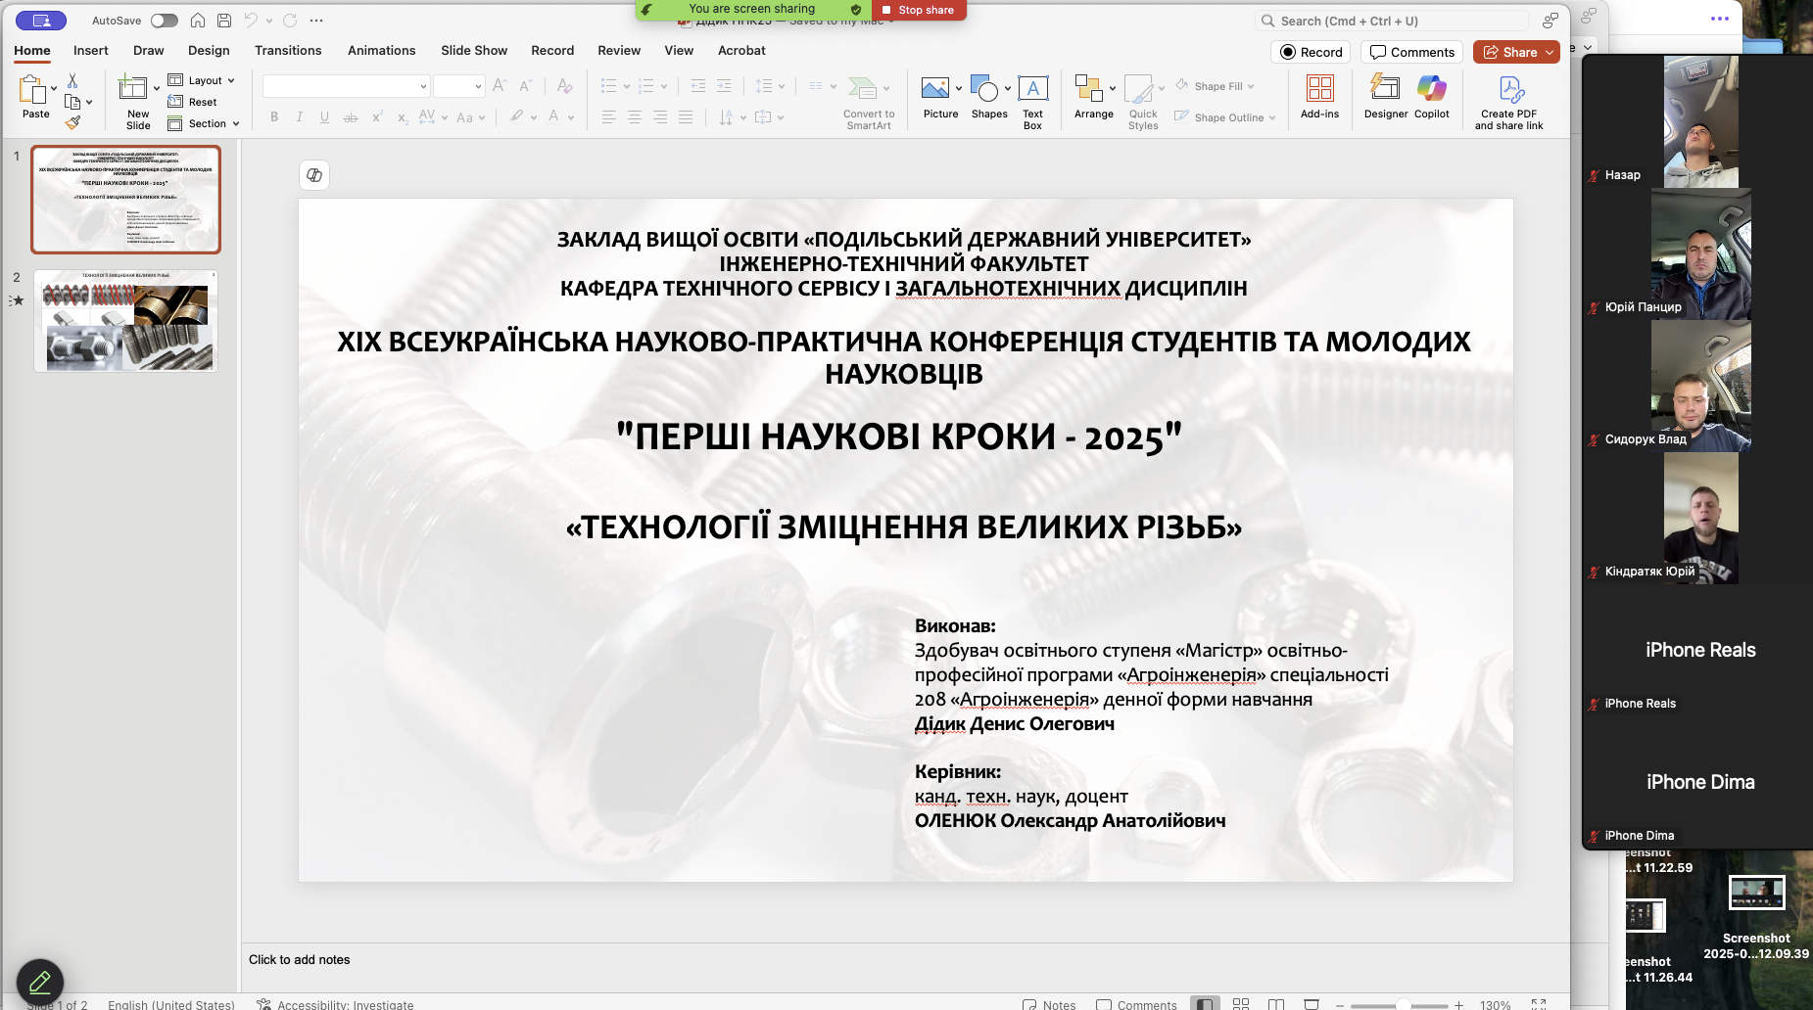The image size is (1813, 1010).
Task: Select slide 2 thumbnail
Action: point(125,321)
